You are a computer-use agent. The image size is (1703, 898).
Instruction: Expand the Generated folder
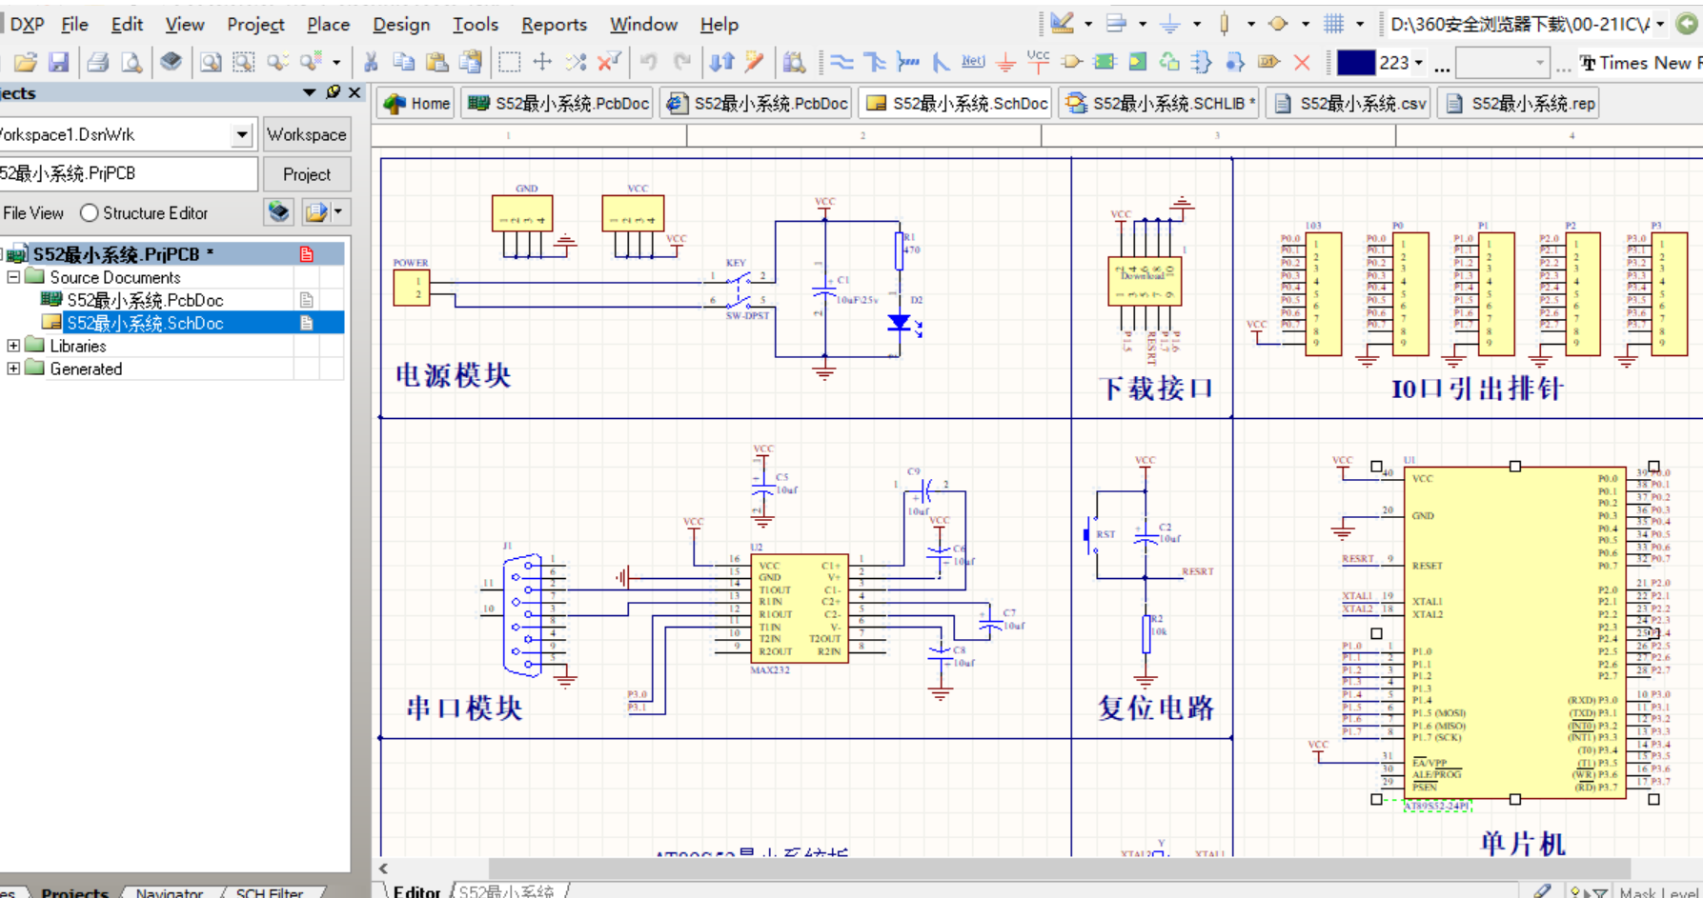13,369
